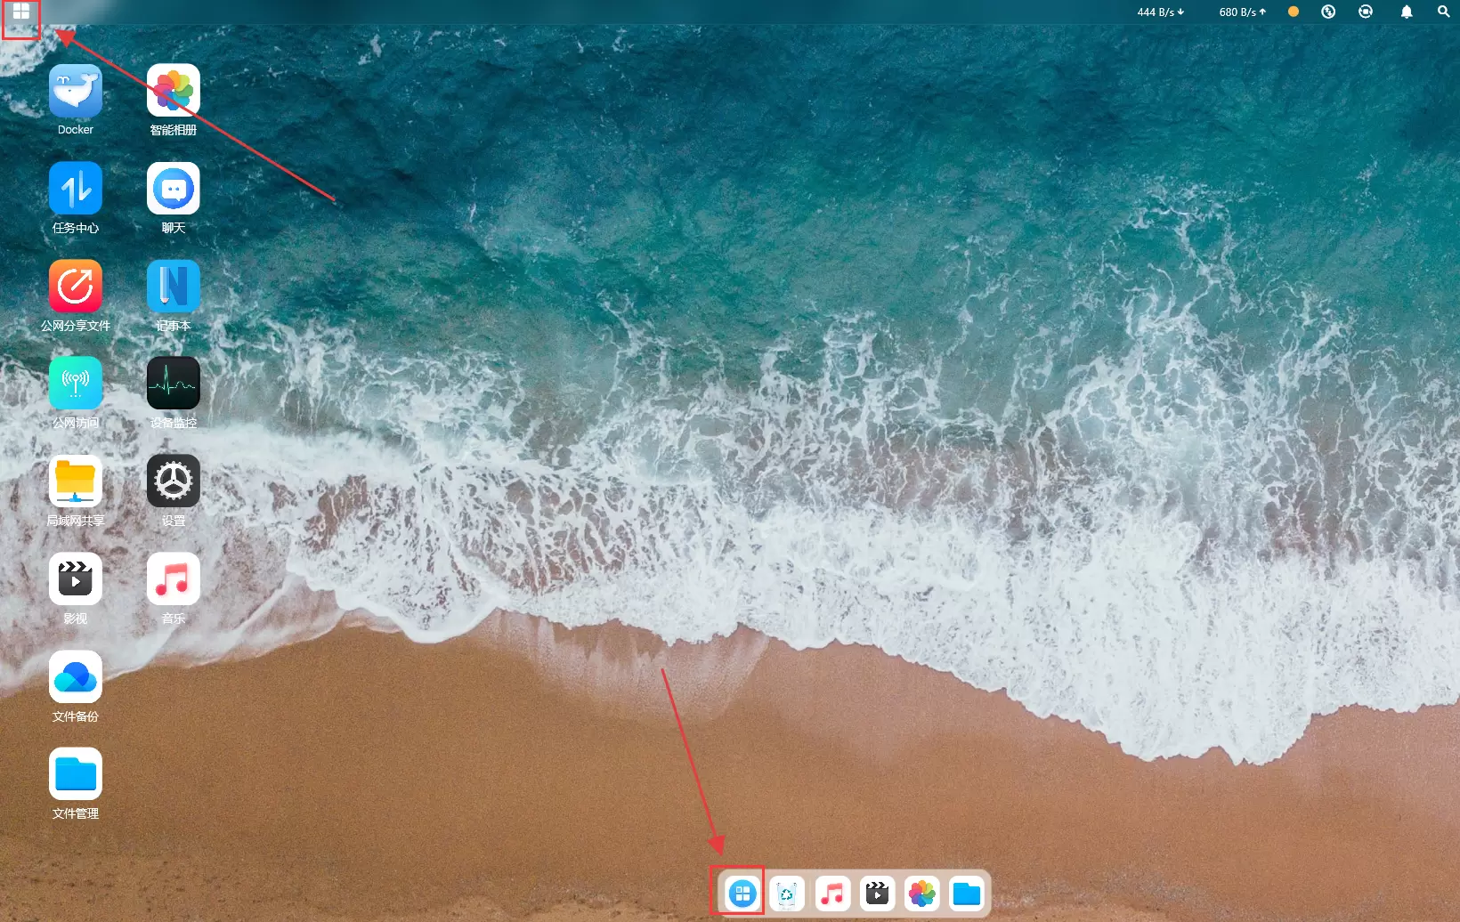Open 任务中心 from the desktop

click(76, 189)
